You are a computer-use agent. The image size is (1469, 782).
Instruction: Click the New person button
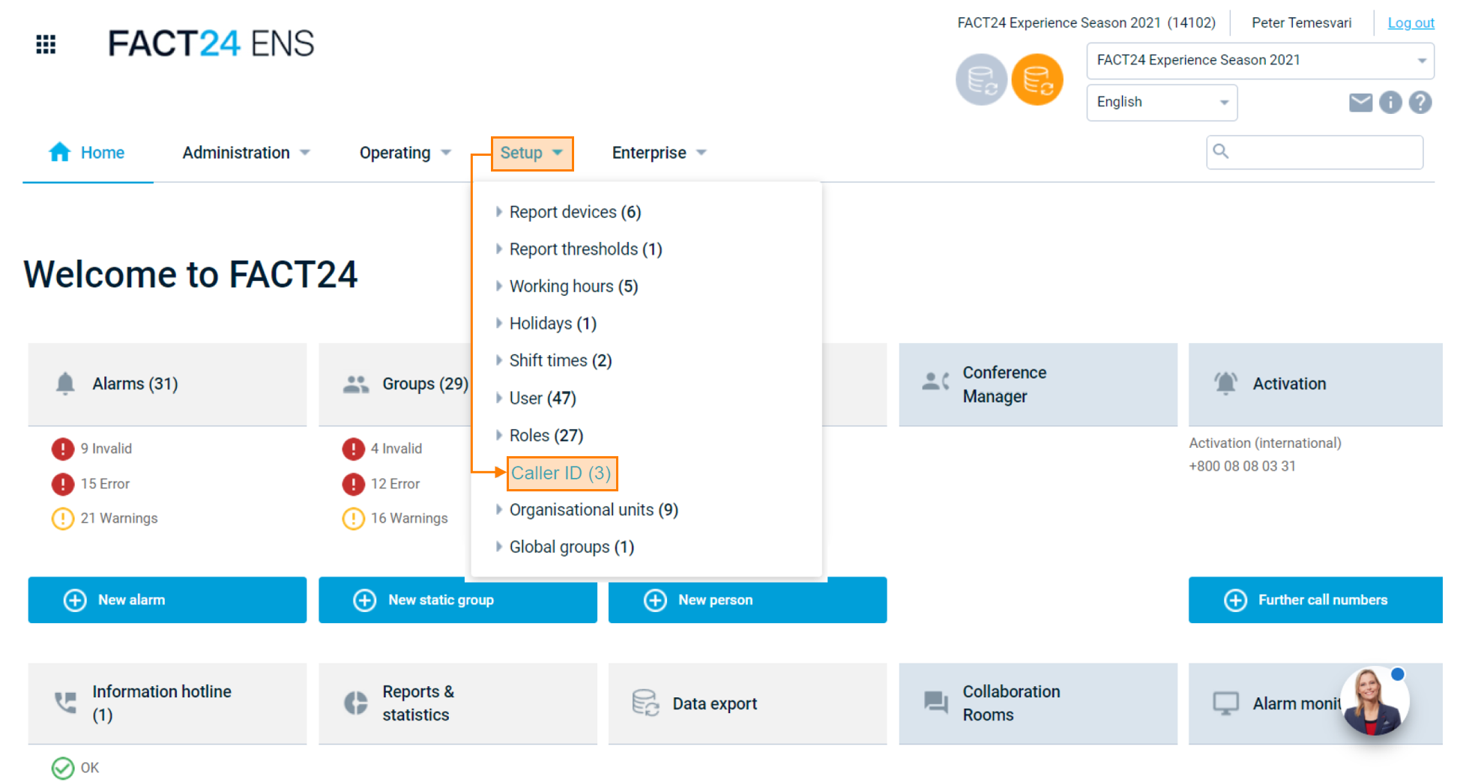(x=747, y=600)
